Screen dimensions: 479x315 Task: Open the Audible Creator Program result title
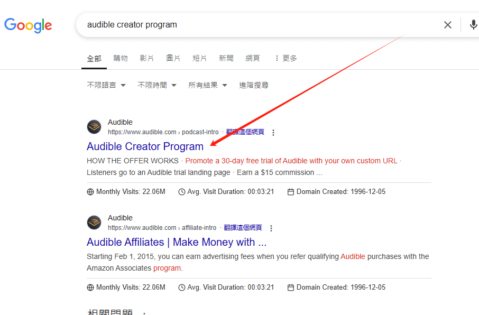(x=145, y=146)
